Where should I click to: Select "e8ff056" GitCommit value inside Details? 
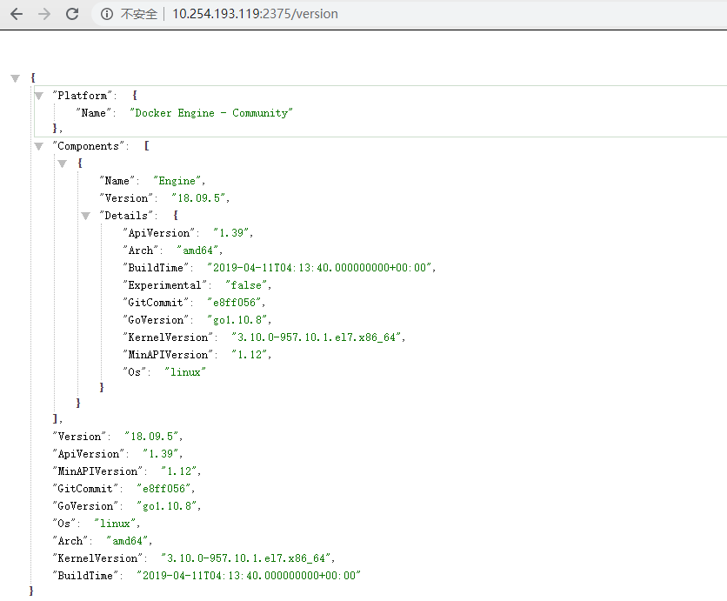tap(234, 303)
